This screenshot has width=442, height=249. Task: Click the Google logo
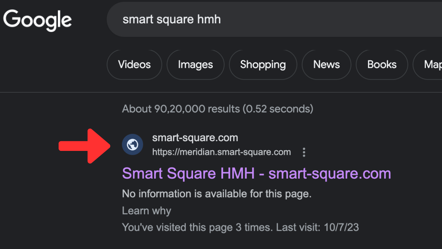tap(37, 20)
